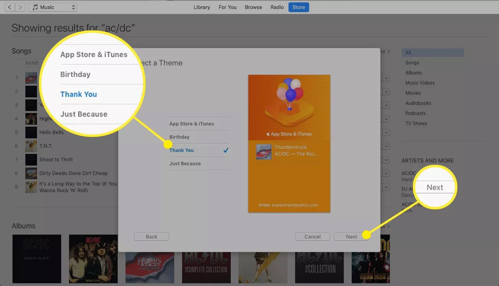
Task: Click the gift card theme preview
Action: (x=289, y=143)
